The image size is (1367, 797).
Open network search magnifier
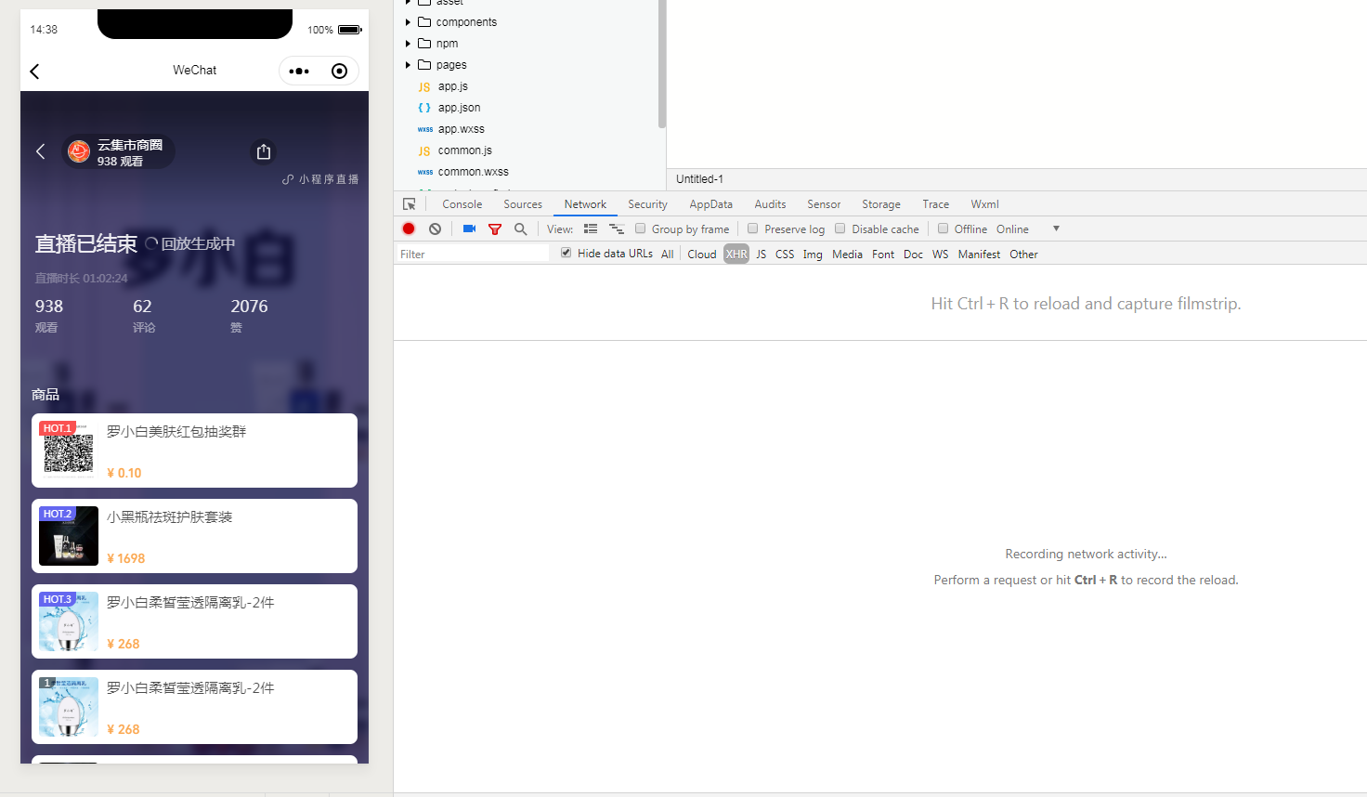521,229
